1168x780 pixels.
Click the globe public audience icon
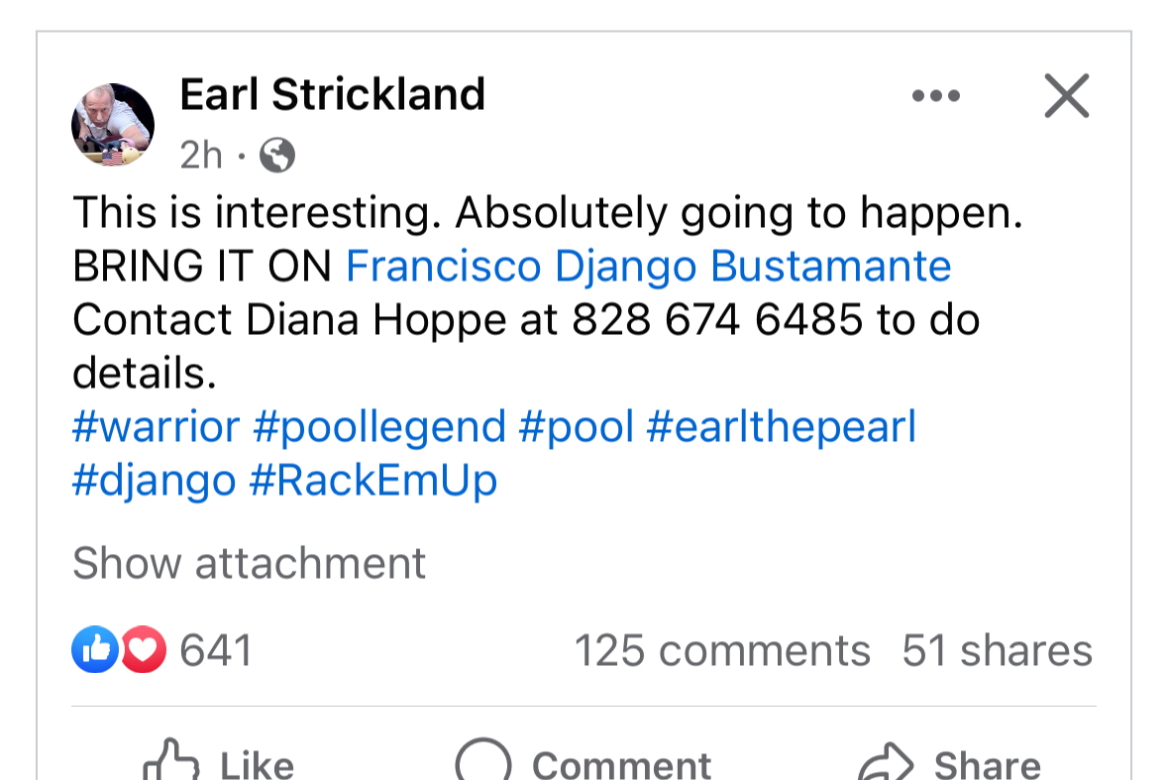pos(277,155)
